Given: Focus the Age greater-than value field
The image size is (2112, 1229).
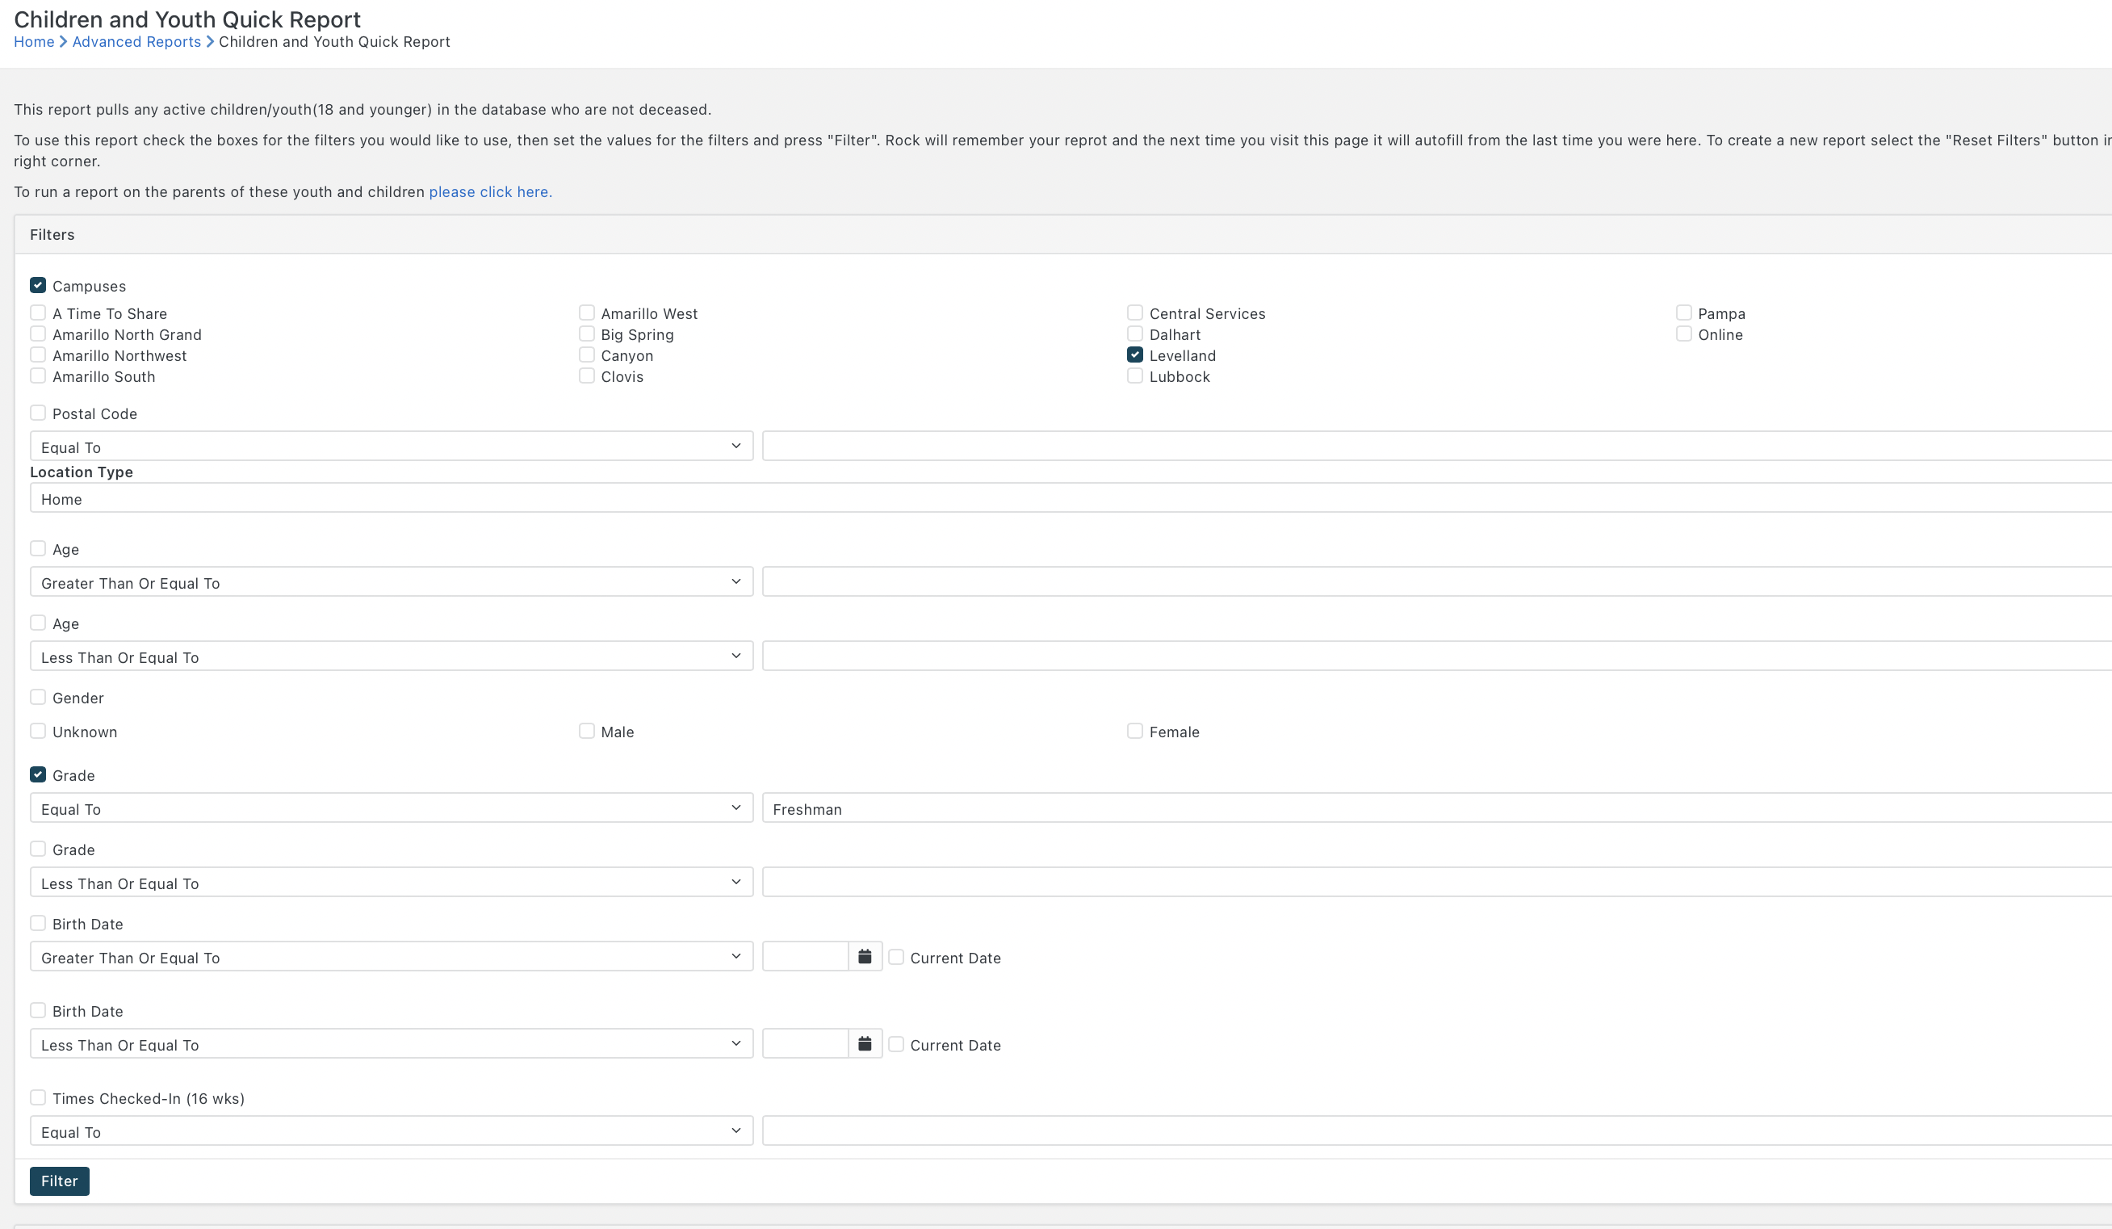Looking at the screenshot, I should click(x=1437, y=582).
